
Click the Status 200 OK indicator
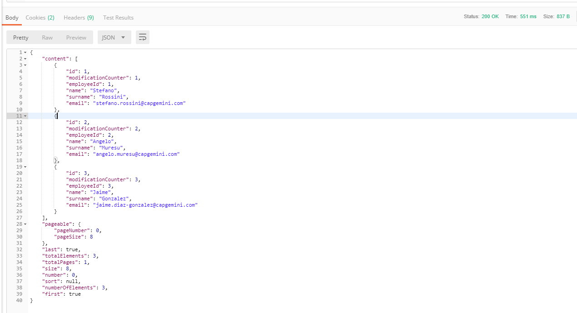[490, 16]
